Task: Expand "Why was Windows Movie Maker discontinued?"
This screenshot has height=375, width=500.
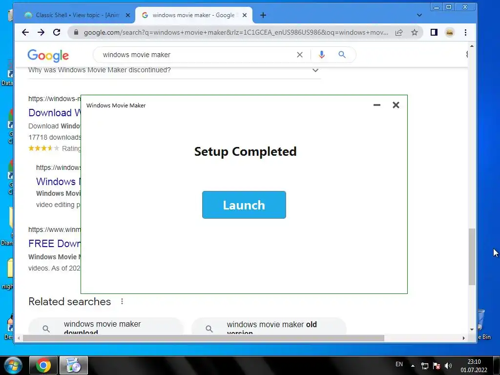Action: tap(174, 70)
